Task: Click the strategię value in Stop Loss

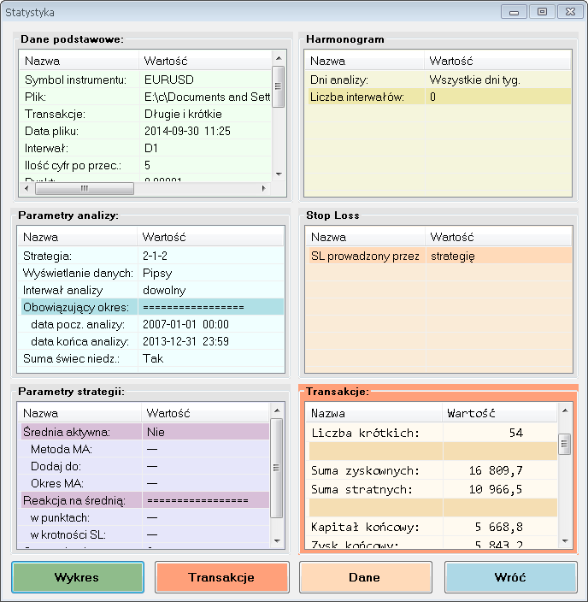Action: click(452, 256)
